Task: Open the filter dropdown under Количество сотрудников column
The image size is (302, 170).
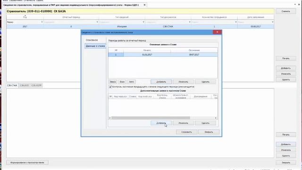Action: click(236, 22)
